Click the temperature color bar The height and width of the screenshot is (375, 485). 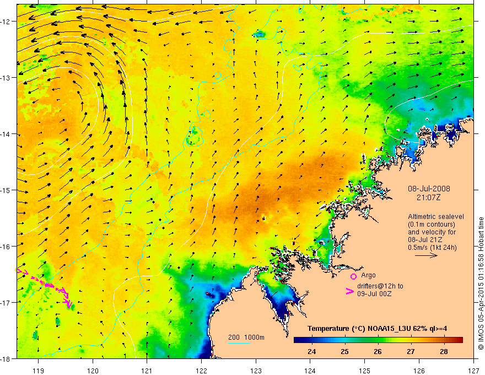(378, 340)
